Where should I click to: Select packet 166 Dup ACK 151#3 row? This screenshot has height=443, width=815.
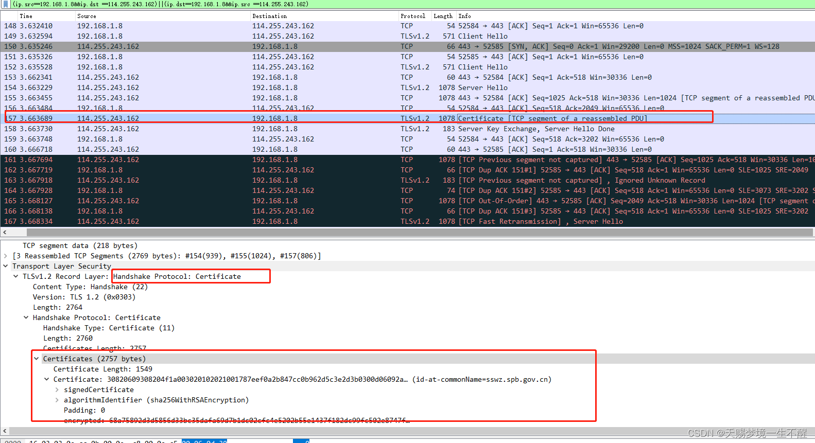coord(407,211)
